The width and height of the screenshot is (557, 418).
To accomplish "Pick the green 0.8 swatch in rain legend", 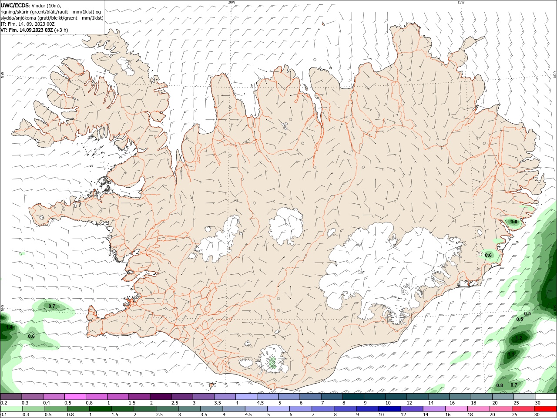I will pos(78,409).
